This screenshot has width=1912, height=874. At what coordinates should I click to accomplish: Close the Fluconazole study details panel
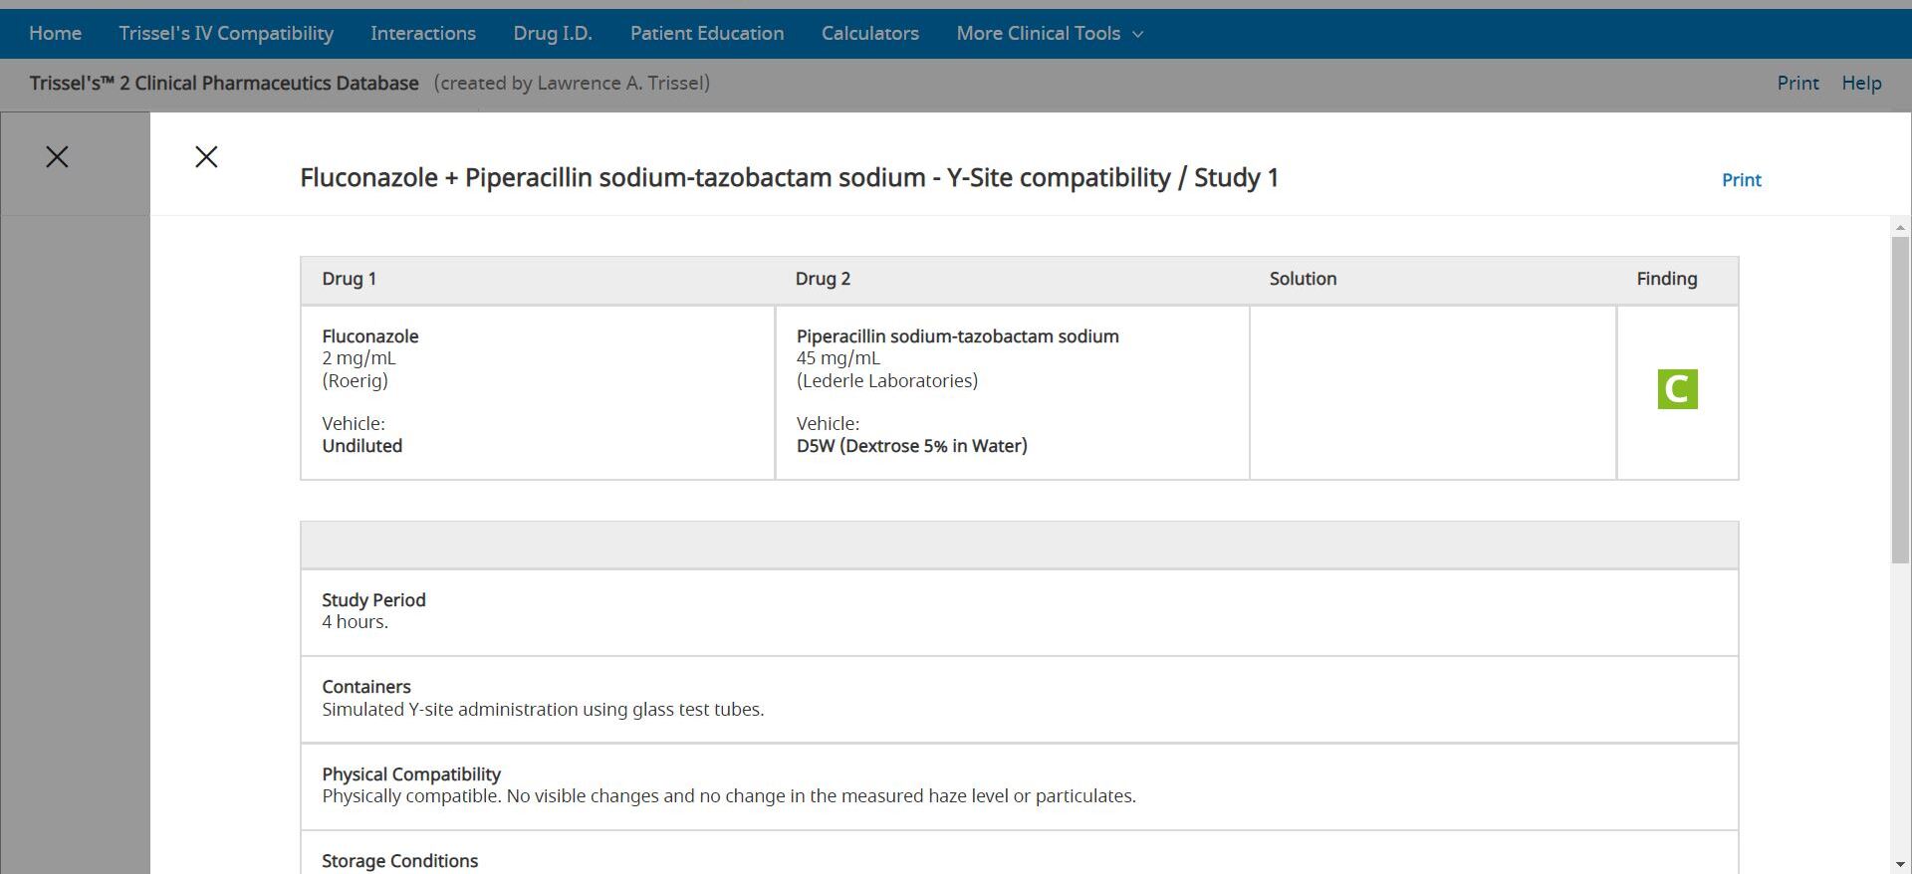click(x=206, y=157)
